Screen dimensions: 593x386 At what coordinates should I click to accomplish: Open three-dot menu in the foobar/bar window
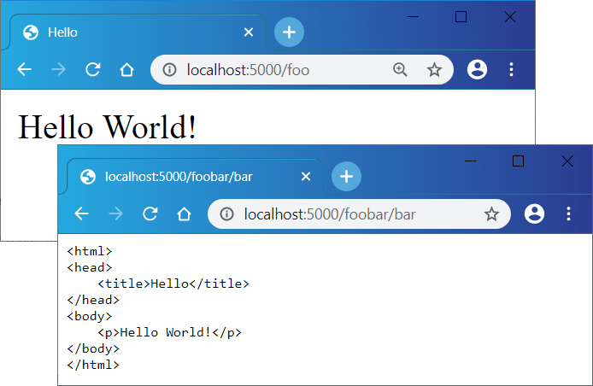[x=568, y=214]
